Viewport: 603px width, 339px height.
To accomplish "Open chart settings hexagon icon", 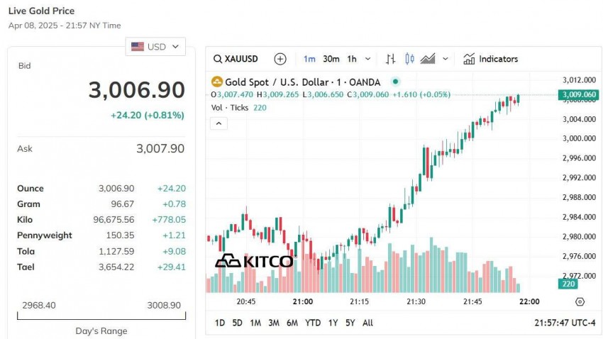I will click(x=580, y=301).
